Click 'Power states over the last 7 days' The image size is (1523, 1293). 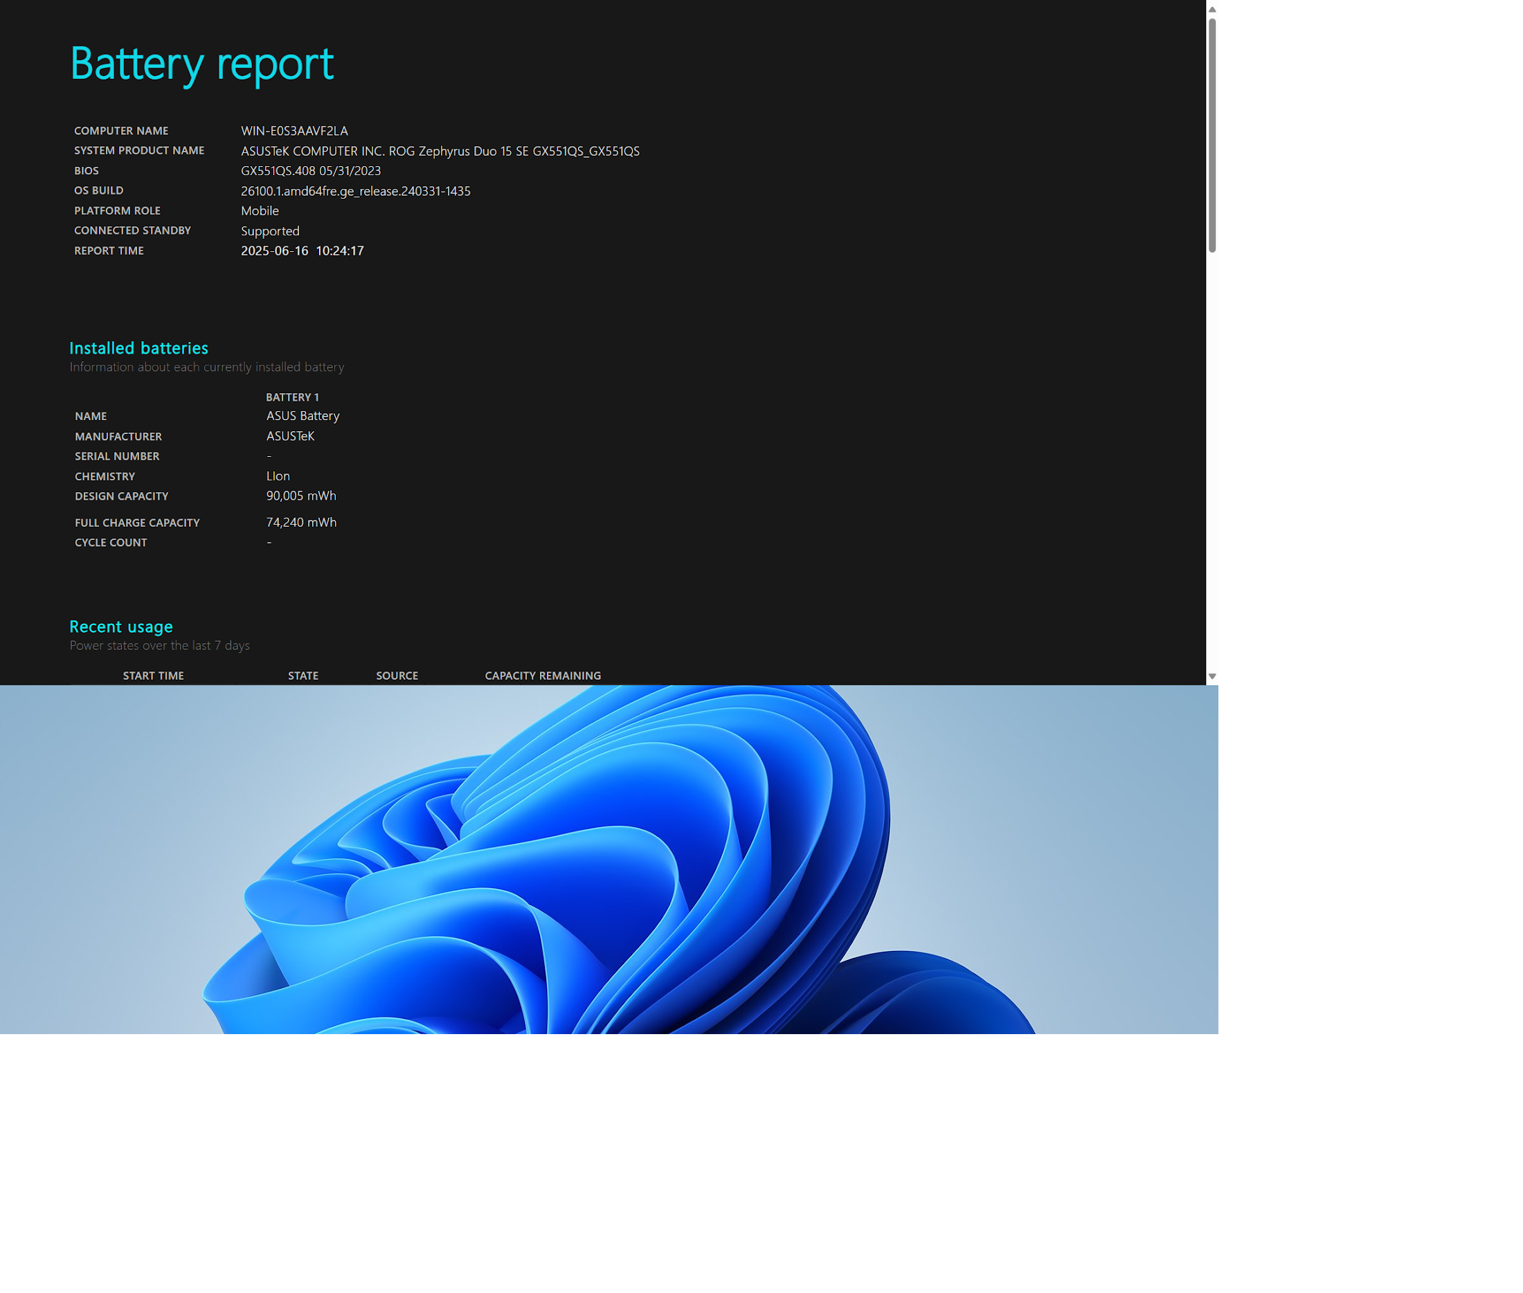coord(160,646)
